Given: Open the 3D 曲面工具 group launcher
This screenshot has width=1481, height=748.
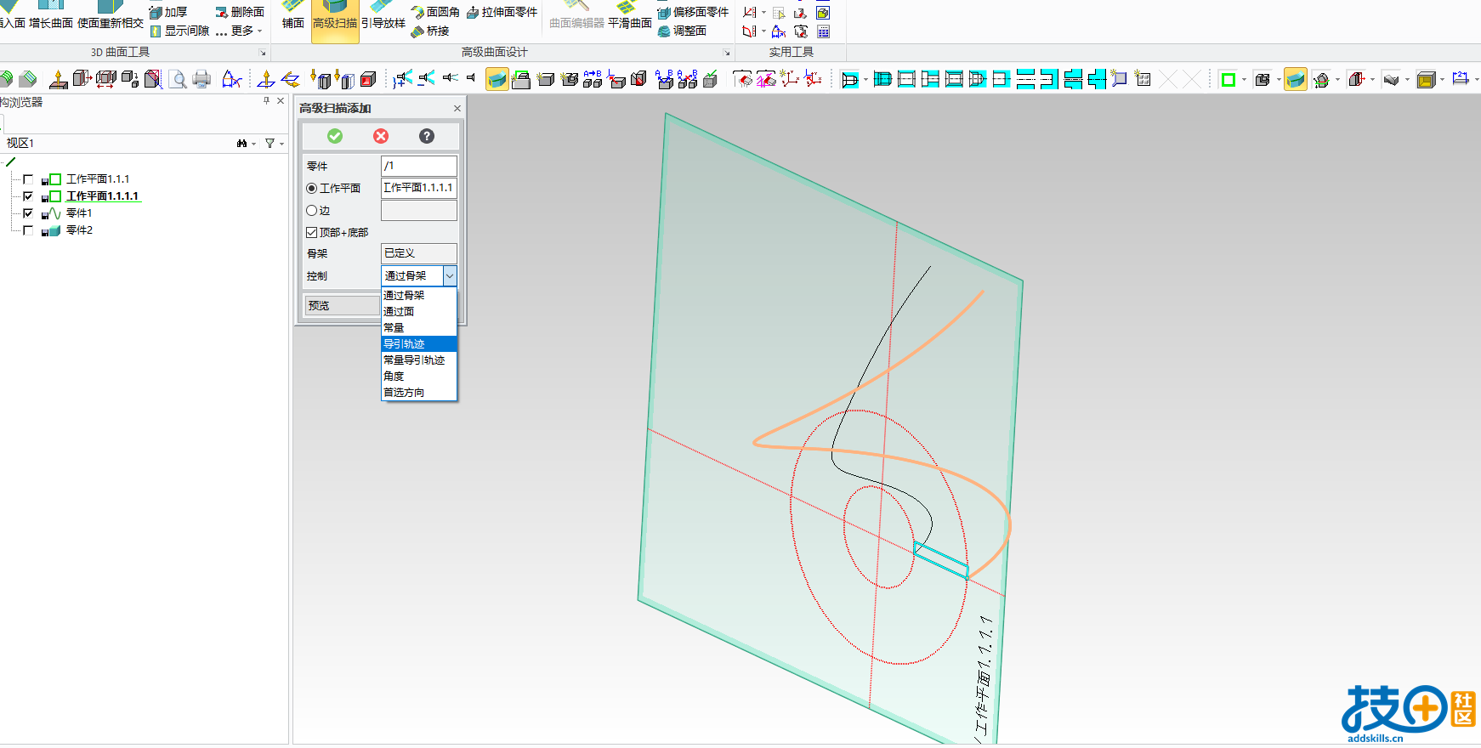Looking at the screenshot, I should click(x=263, y=53).
